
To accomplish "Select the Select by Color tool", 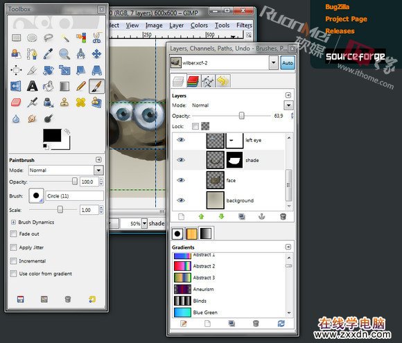I will tap(81, 38).
